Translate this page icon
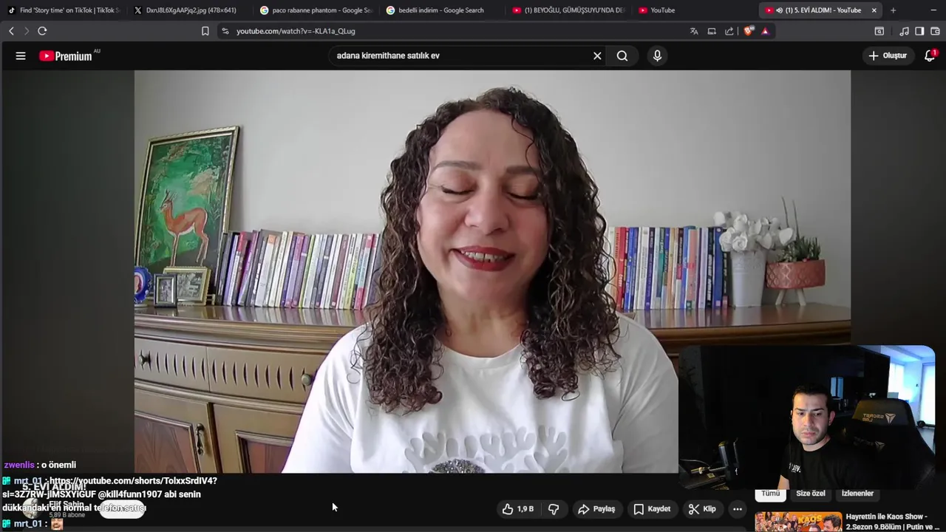 [694, 31]
